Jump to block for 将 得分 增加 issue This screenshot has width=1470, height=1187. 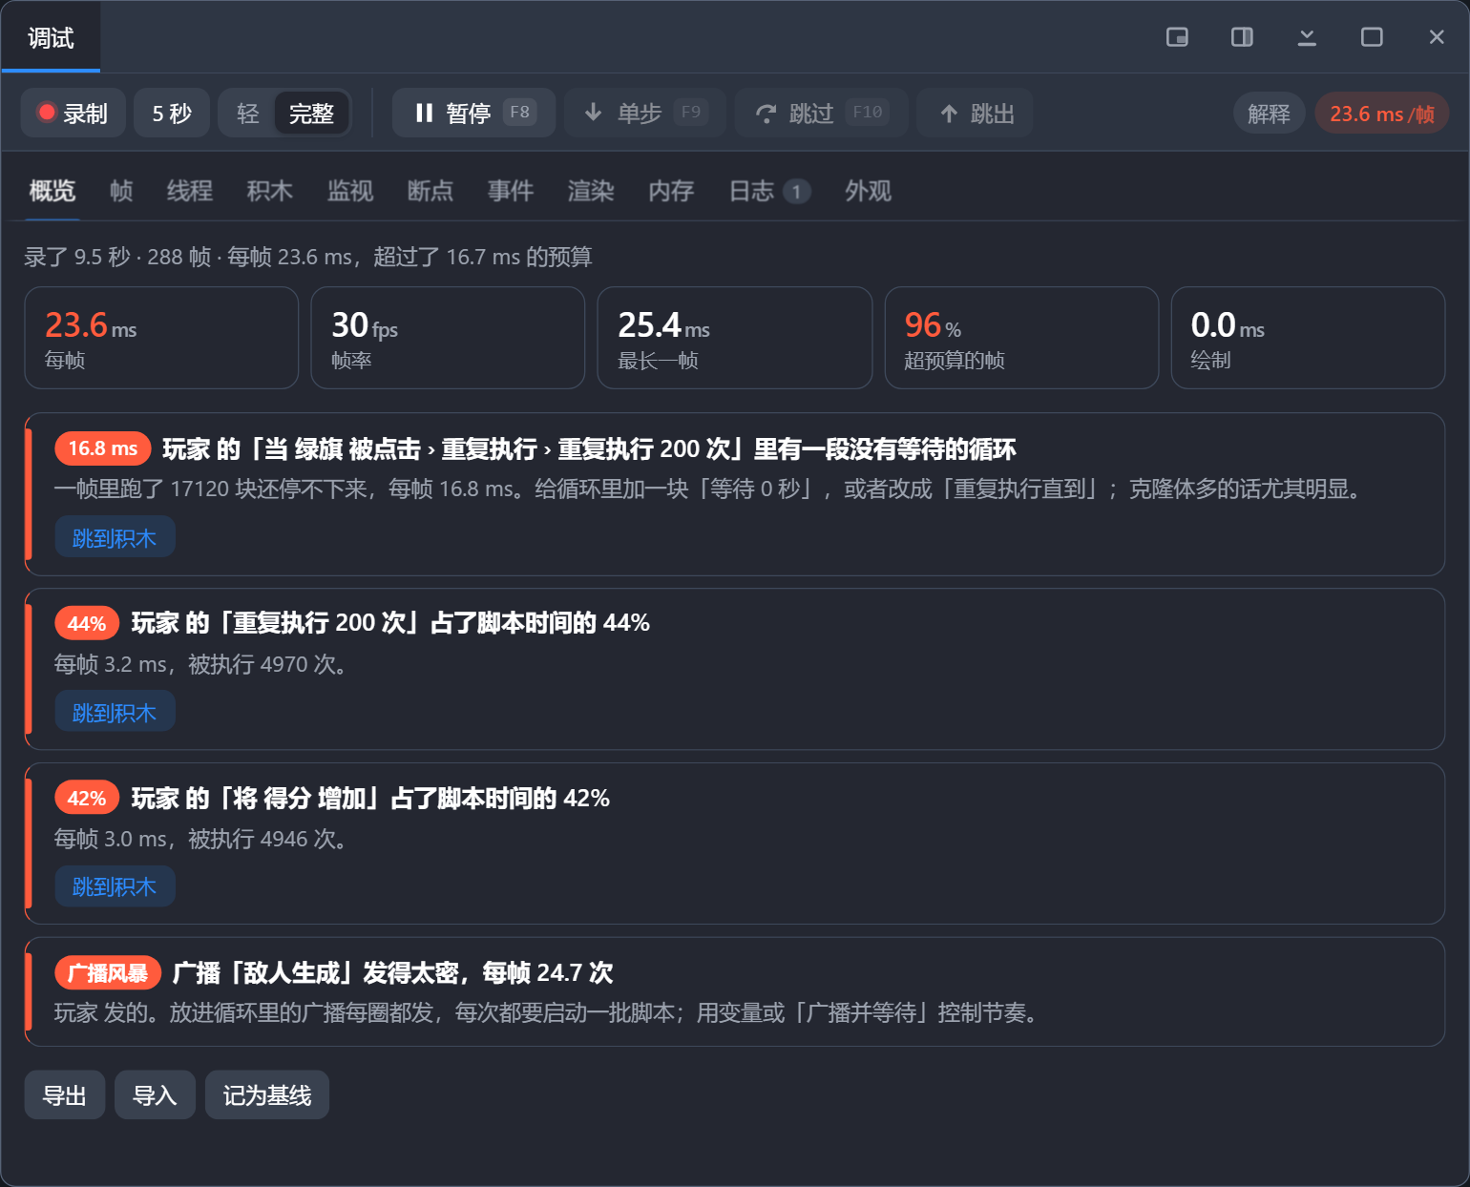[x=115, y=886]
